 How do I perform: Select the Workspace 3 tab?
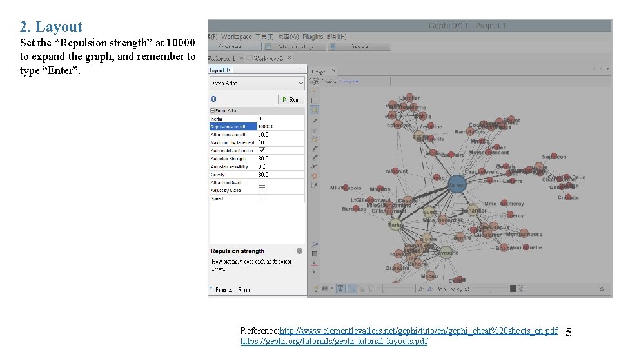pos(268,58)
